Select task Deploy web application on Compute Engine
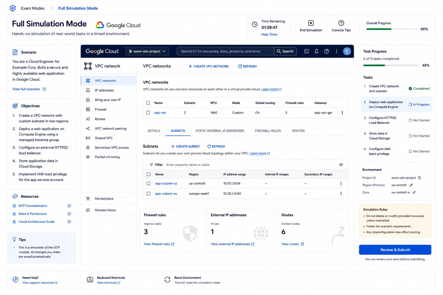The height and width of the screenshot is (295, 443). [x=397, y=104]
